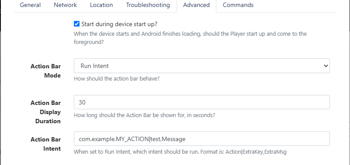Click the 'Format is: Action|ExtraKey,ExtraMsg' hint

pyautogui.click(x=243, y=152)
